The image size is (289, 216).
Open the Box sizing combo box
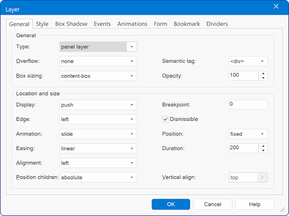click(x=132, y=76)
